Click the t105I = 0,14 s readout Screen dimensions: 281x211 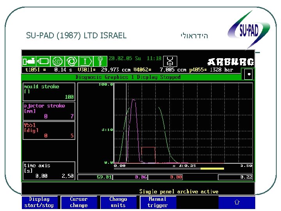[x=48, y=70]
